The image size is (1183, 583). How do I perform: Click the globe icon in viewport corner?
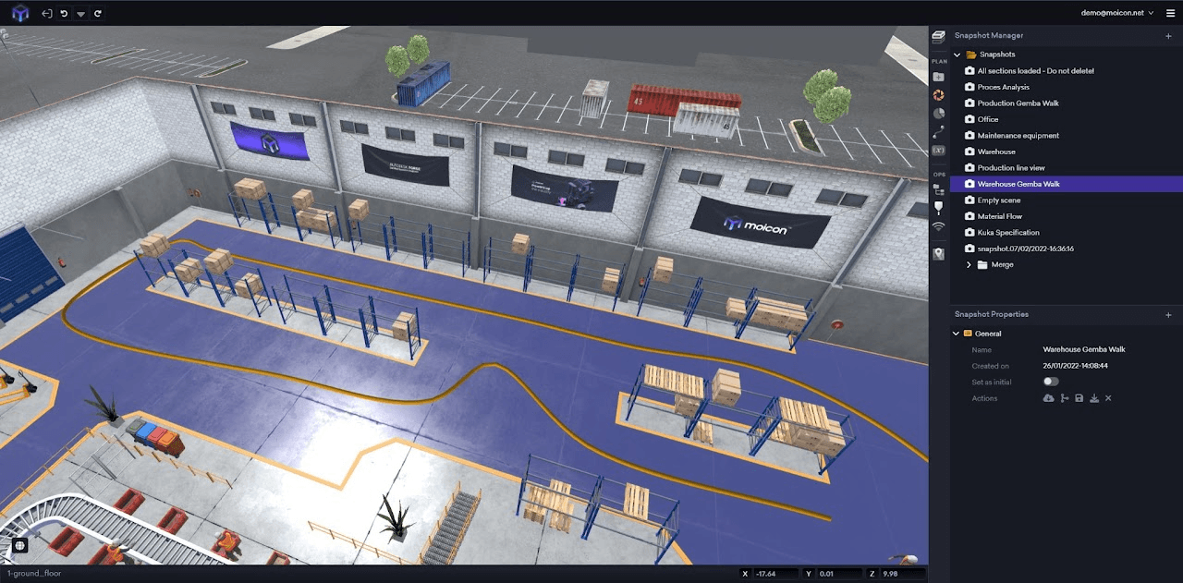[x=19, y=546]
